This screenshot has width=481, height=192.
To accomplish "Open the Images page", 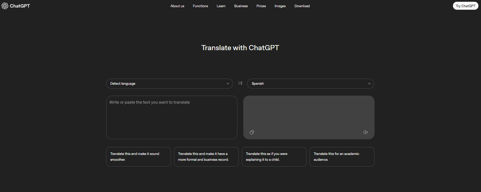I will tap(280, 6).
